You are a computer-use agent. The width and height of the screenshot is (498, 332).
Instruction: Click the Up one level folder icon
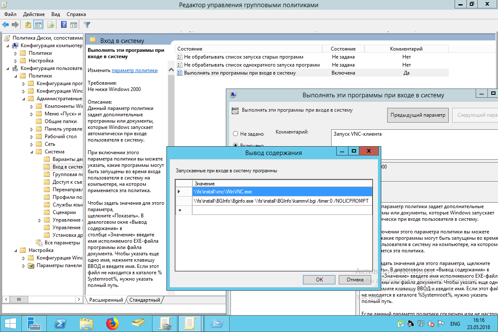tap(28, 25)
